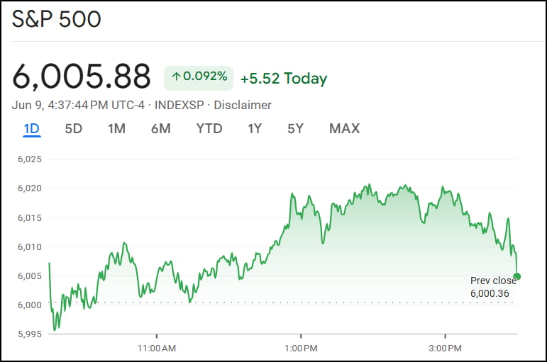View the 5Y chart range
This screenshot has width=547, height=362.
[x=295, y=128]
